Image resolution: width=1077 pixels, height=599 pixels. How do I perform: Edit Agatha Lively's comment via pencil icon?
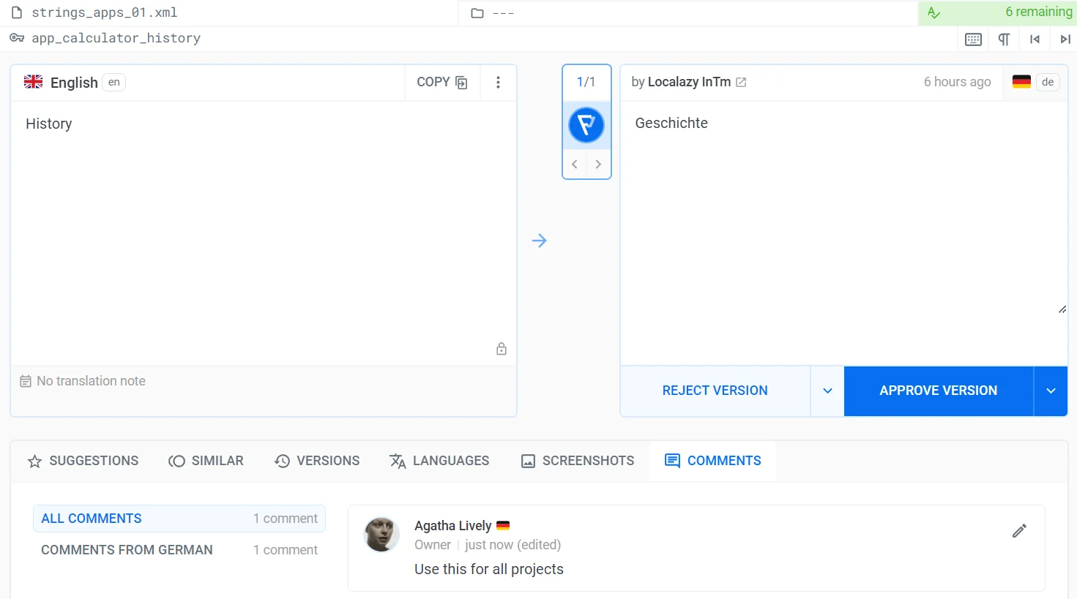pyautogui.click(x=1019, y=530)
